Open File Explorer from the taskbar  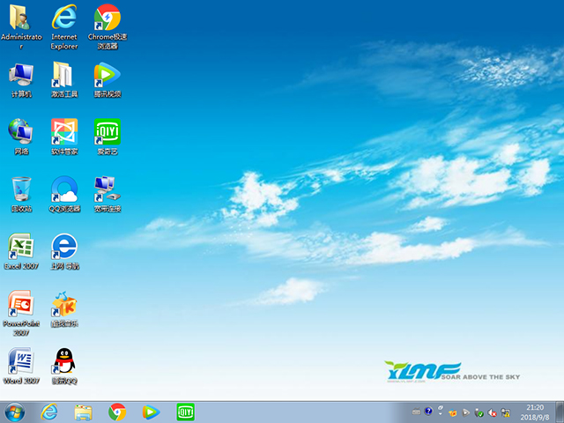[x=84, y=412]
